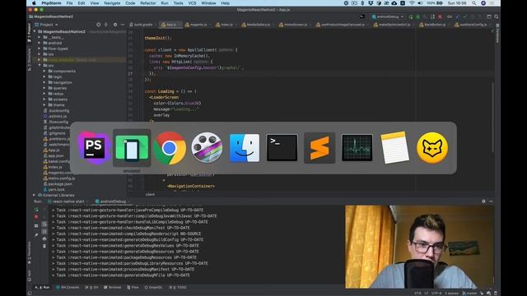Click the Run tool window settings gear
Screen dimensions: 527x296
click(x=483, y=201)
